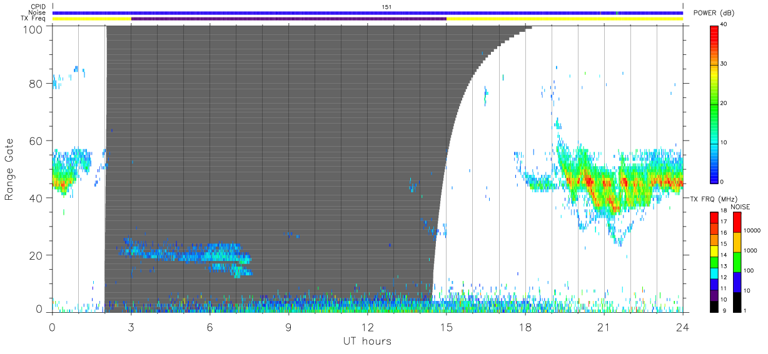The height and width of the screenshot is (354, 768).
Task: Click x-axis tick label 24
Action: click(x=683, y=327)
